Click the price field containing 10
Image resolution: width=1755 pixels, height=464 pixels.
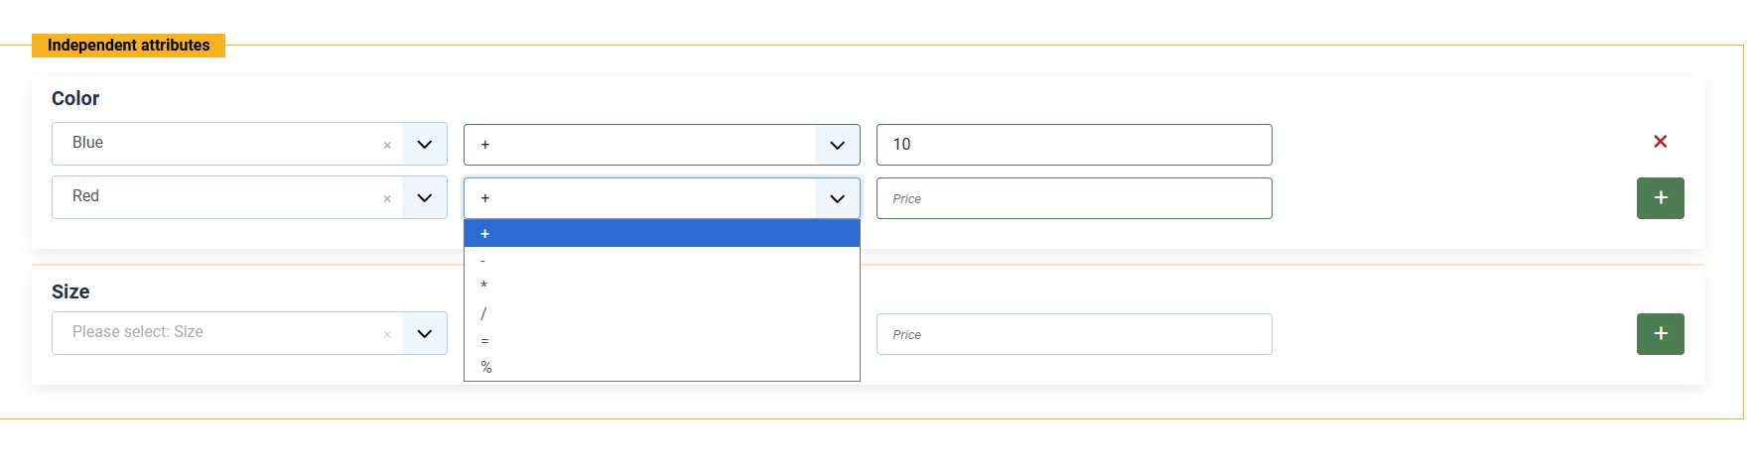1073,145
